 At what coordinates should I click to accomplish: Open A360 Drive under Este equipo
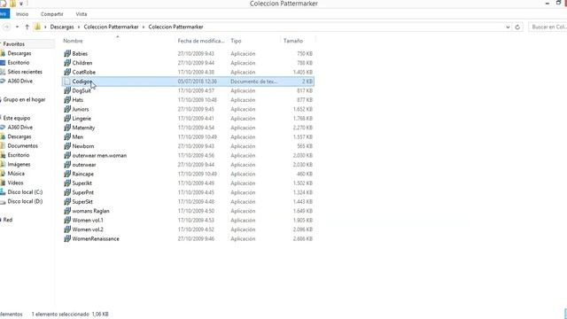tap(19, 128)
